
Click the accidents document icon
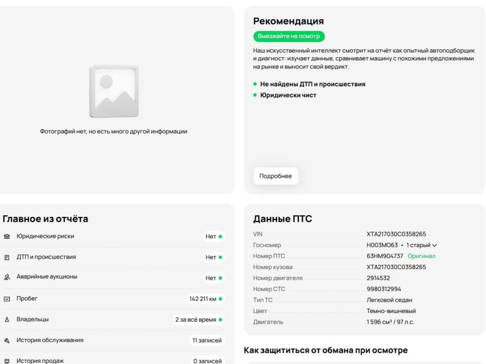click(7, 257)
